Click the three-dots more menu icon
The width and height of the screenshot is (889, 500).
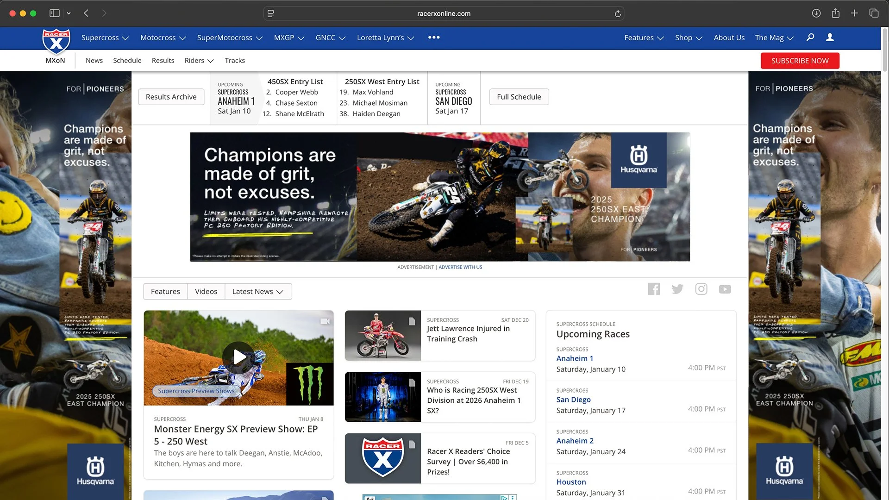(x=434, y=37)
